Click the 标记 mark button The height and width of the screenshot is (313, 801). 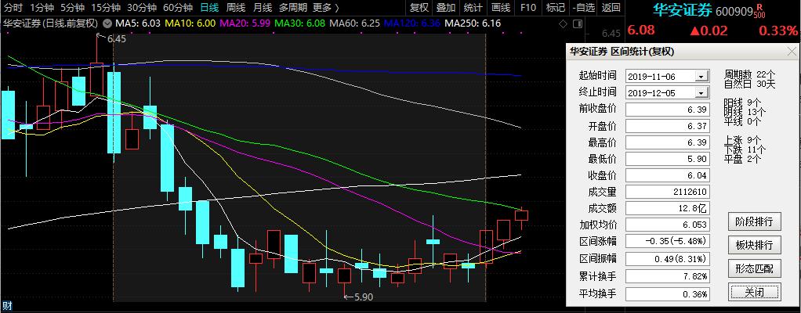pyautogui.click(x=555, y=8)
